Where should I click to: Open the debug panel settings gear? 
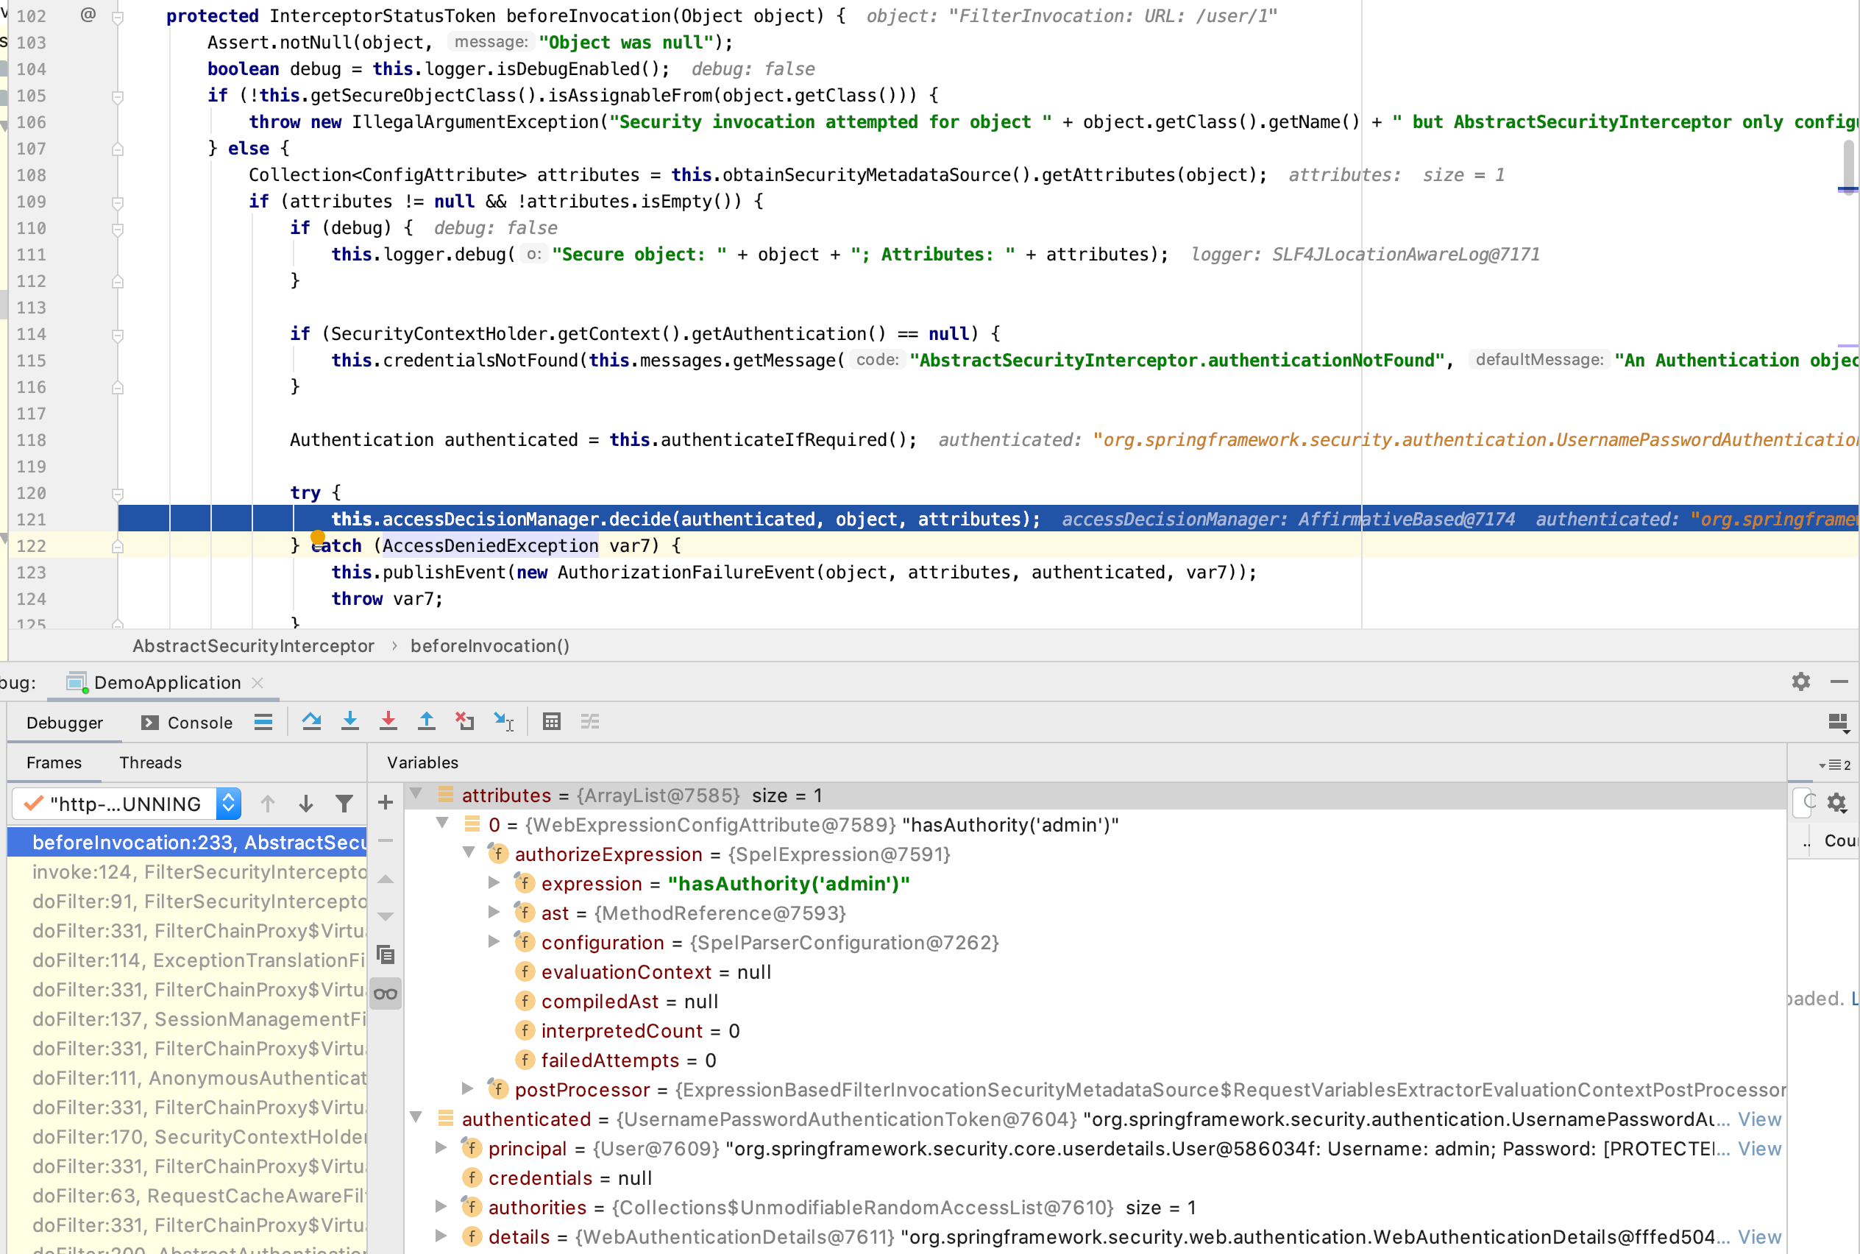1801,681
